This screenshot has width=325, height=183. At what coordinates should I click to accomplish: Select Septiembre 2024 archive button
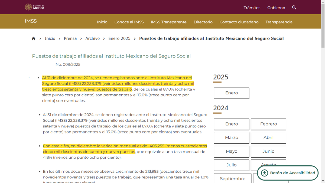point(233,178)
